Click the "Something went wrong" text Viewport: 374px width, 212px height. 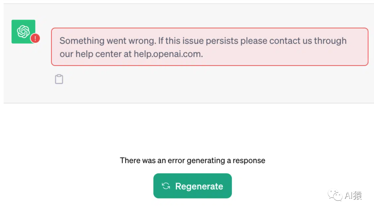click(107, 41)
